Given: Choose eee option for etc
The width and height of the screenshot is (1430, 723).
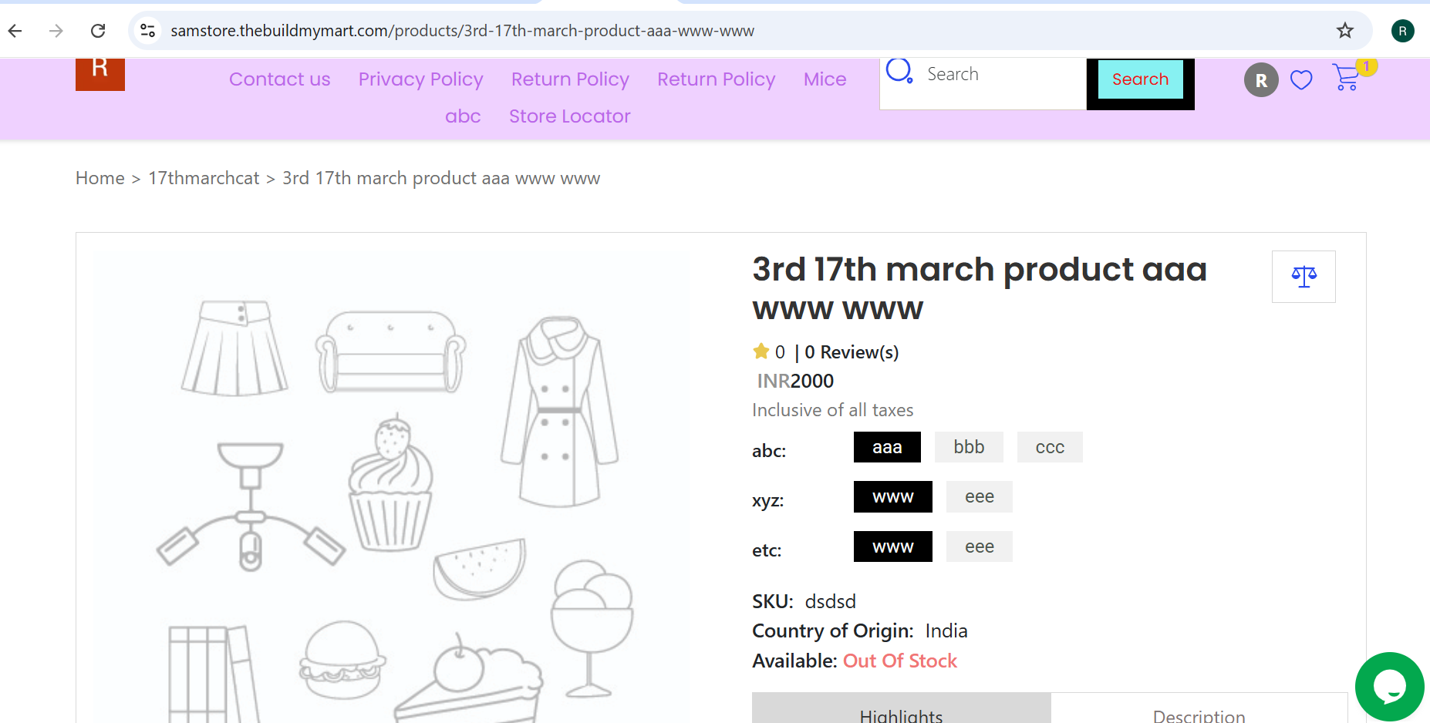Looking at the screenshot, I should [x=980, y=546].
